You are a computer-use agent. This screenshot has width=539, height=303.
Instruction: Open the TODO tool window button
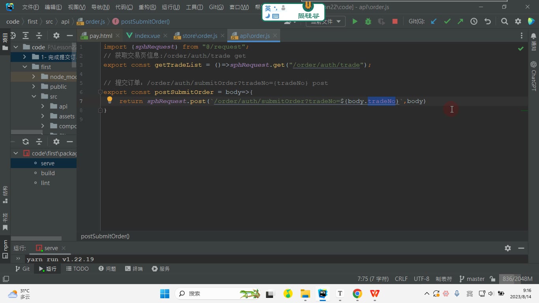coord(77,269)
